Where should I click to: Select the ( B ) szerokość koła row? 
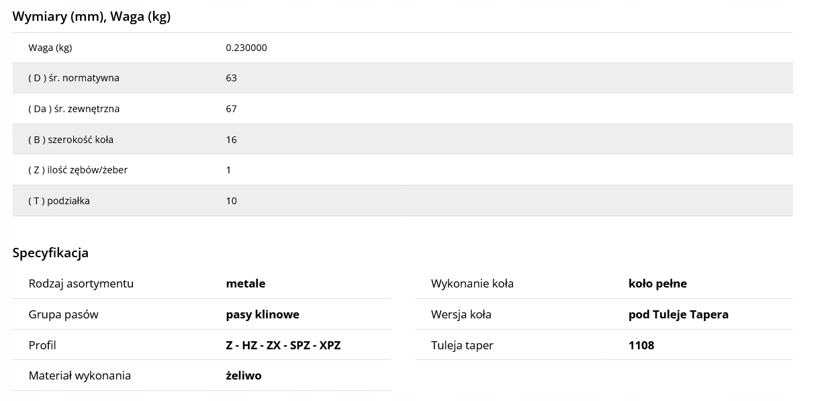click(x=402, y=140)
